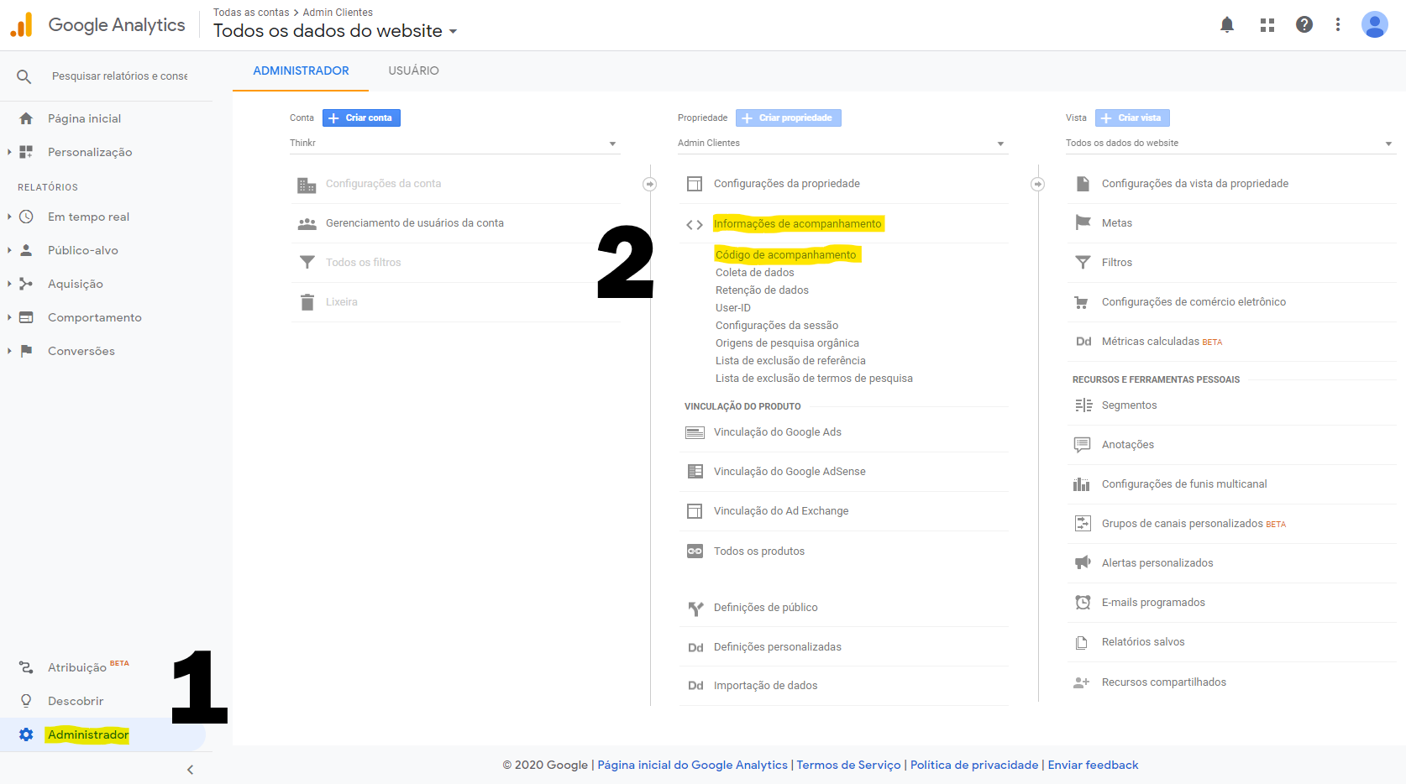Click the Público-alvo person icon

[x=26, y=250]
